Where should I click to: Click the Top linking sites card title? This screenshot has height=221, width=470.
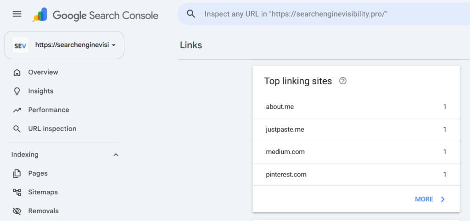(298, 81)
